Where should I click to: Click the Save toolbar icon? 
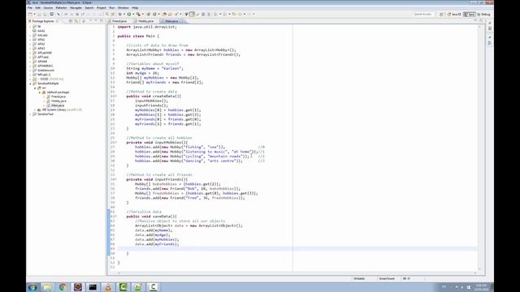39,15
